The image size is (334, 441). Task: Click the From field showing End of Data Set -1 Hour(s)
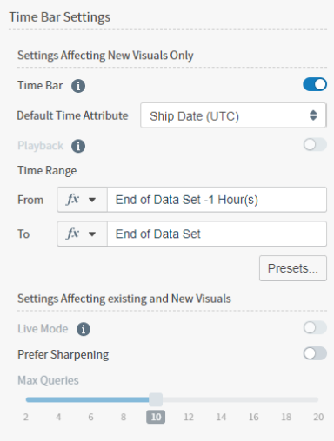(x=217, y=200)
